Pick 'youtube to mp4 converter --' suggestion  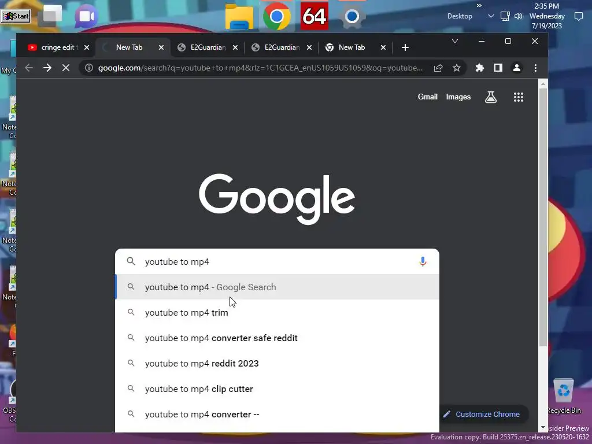tap(277, 414)
